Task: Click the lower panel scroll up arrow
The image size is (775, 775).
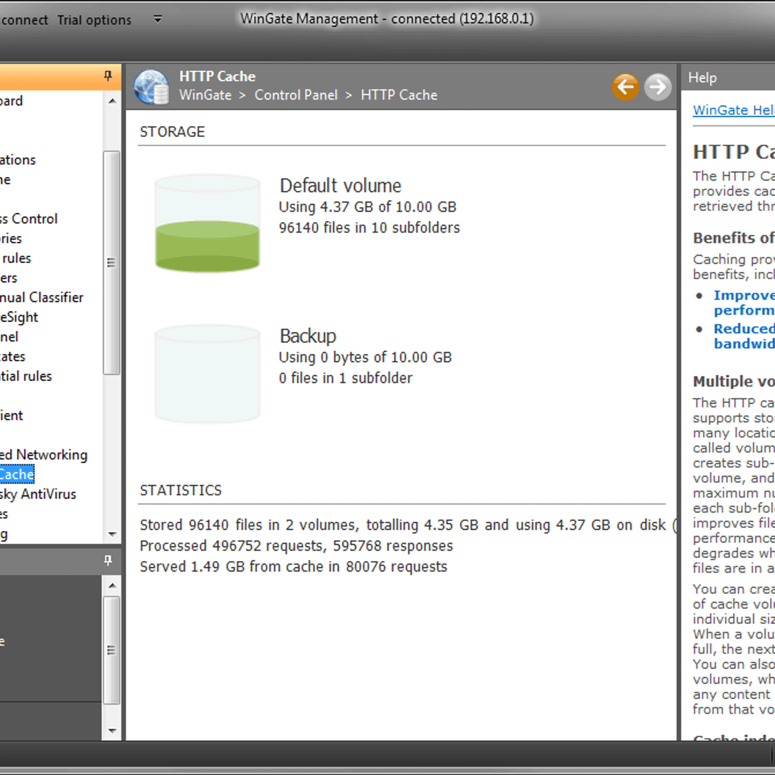Action: [x=112, y=585]
